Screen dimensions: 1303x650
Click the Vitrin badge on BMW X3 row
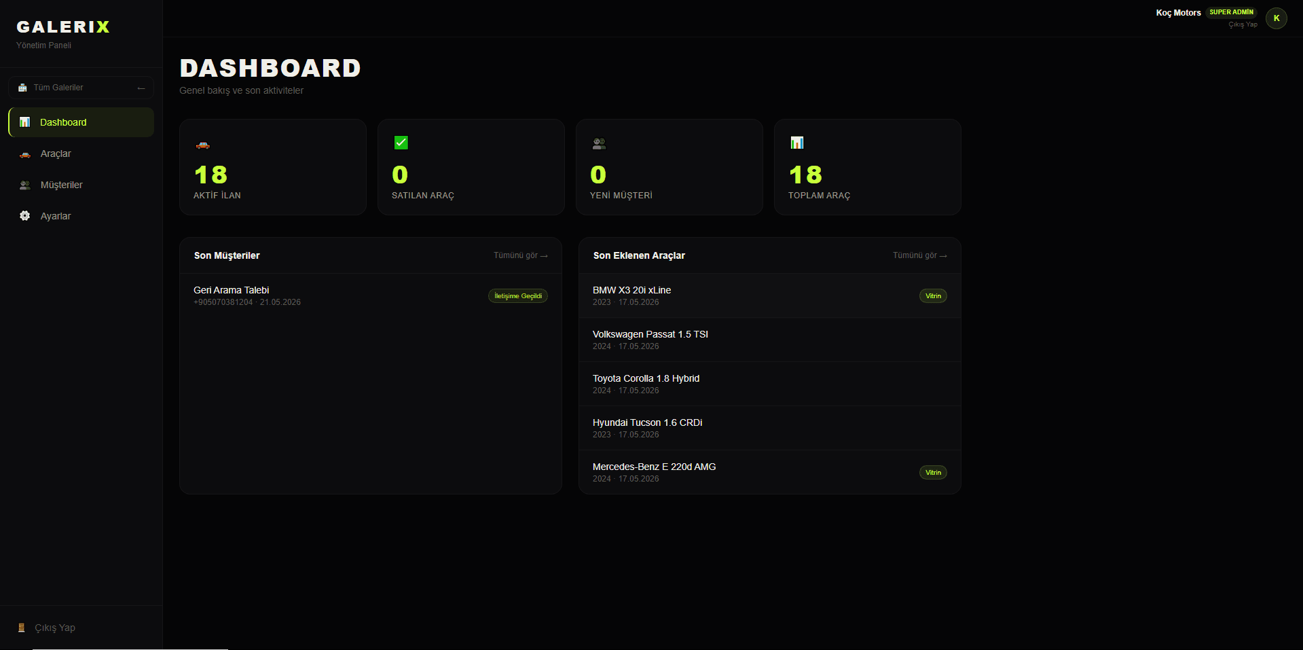click(x=933, y=296)
